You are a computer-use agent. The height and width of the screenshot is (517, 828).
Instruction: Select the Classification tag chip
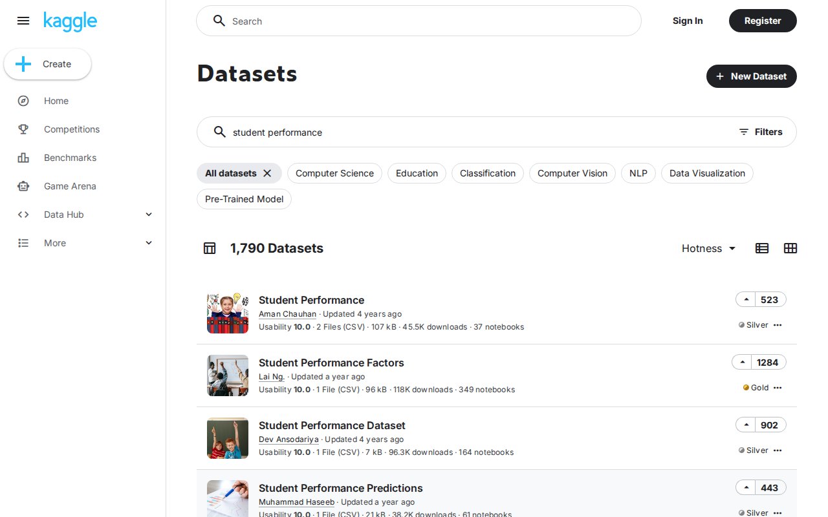(x=488, y=173)
